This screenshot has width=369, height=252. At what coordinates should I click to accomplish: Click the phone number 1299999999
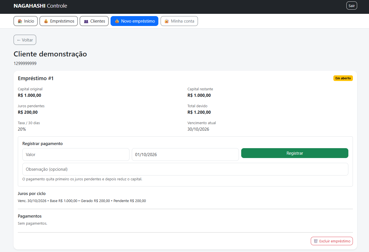coord(25,63)
